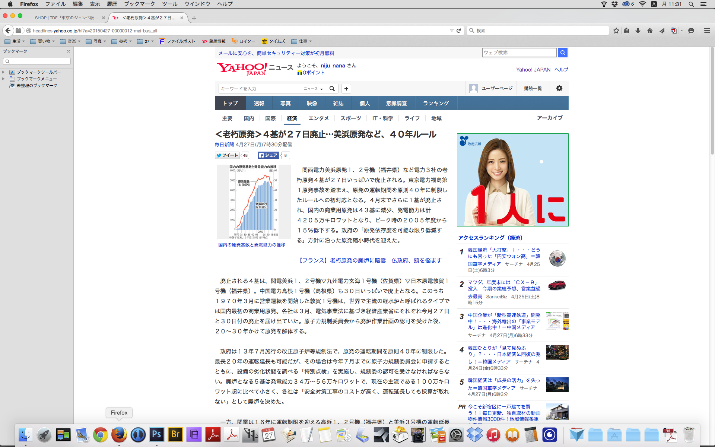The image size is (715, 447).
Task: Open the ニュース search scope dropdown
Action: 313,89
